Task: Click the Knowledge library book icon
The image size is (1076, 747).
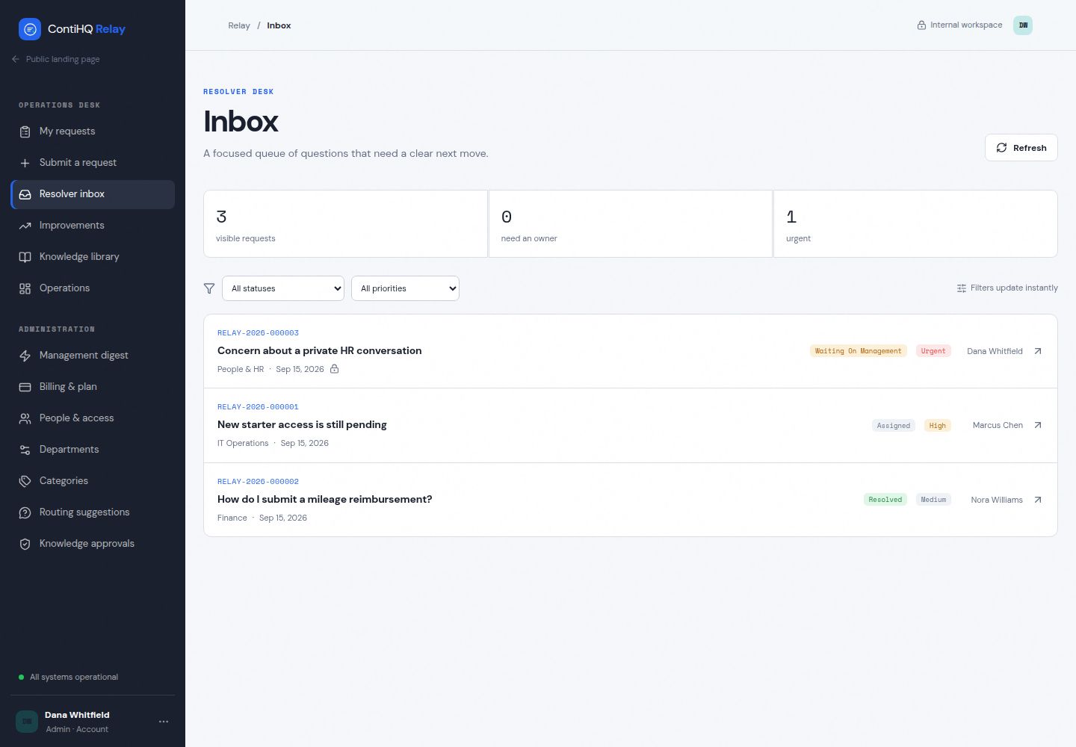Action: (25, 257)
